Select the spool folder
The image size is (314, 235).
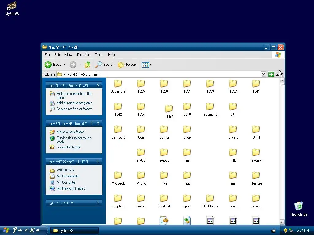click(187, 201)
